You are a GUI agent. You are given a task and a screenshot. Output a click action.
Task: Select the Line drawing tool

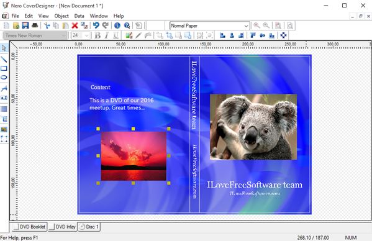point(4,59)
